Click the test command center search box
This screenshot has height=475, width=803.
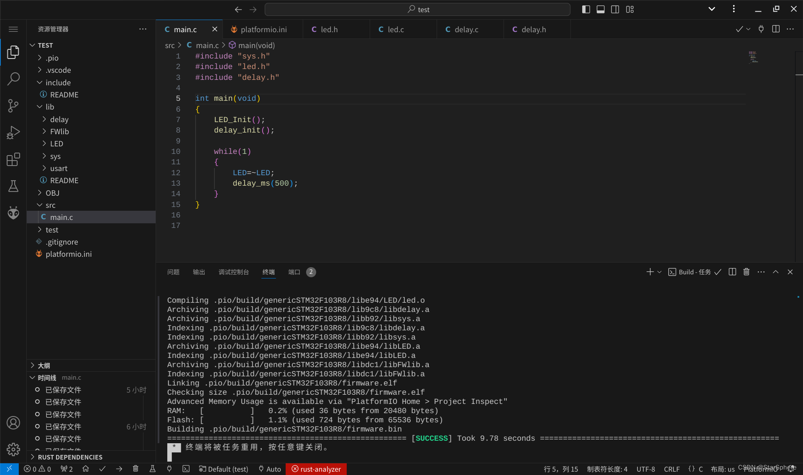tap(417, 9)
